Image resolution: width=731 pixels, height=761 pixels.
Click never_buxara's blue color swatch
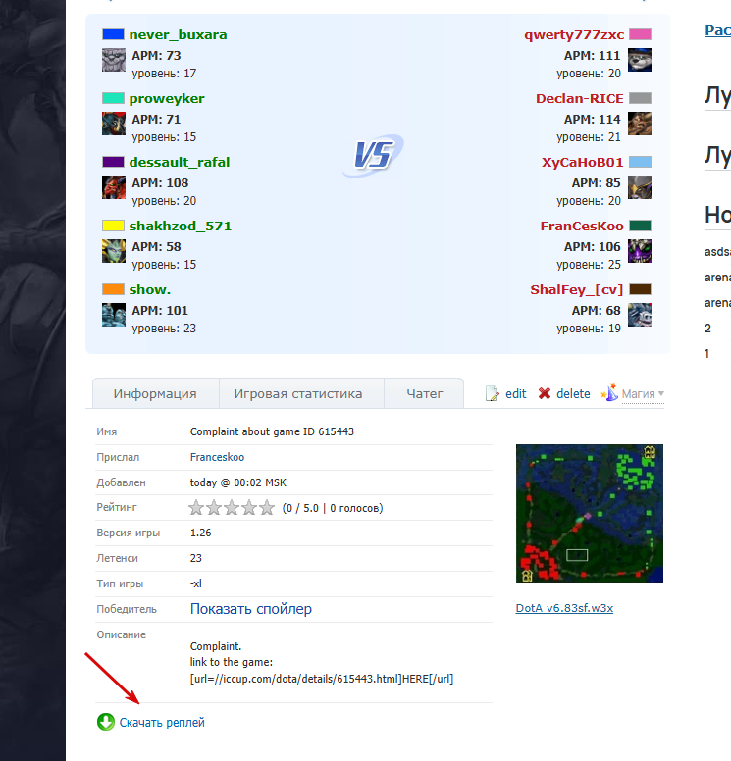[113, 34]
